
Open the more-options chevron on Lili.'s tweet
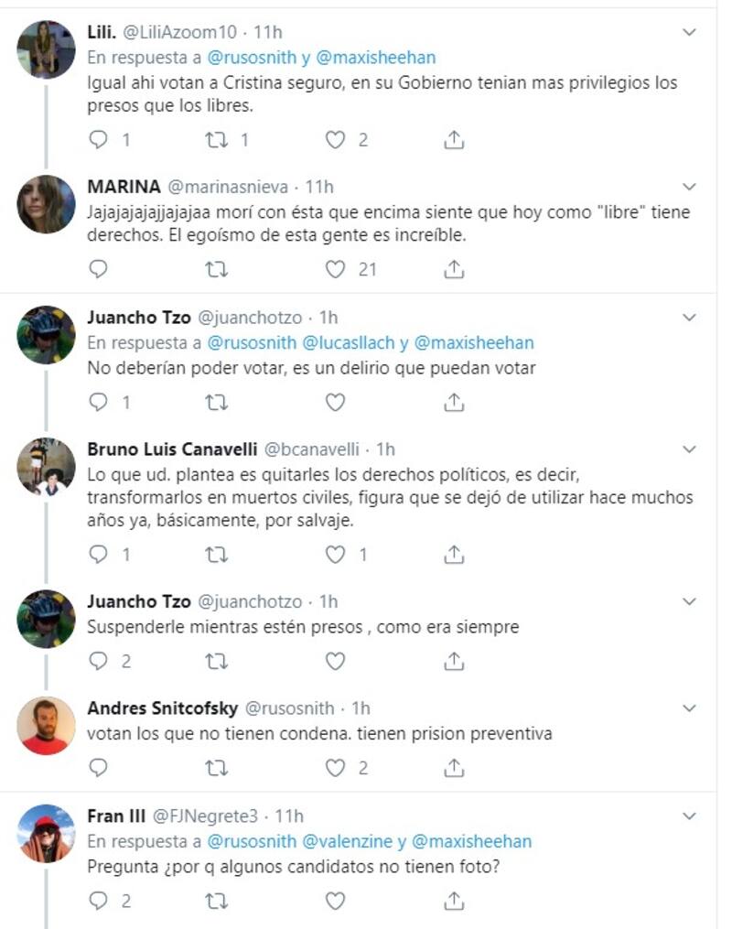(x=691, y=33)
